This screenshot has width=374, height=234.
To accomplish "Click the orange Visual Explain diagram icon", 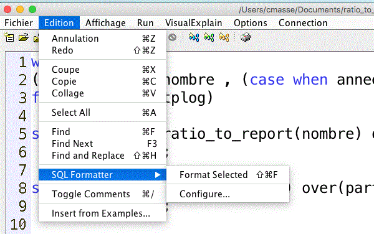I will [x=224, y=37].
